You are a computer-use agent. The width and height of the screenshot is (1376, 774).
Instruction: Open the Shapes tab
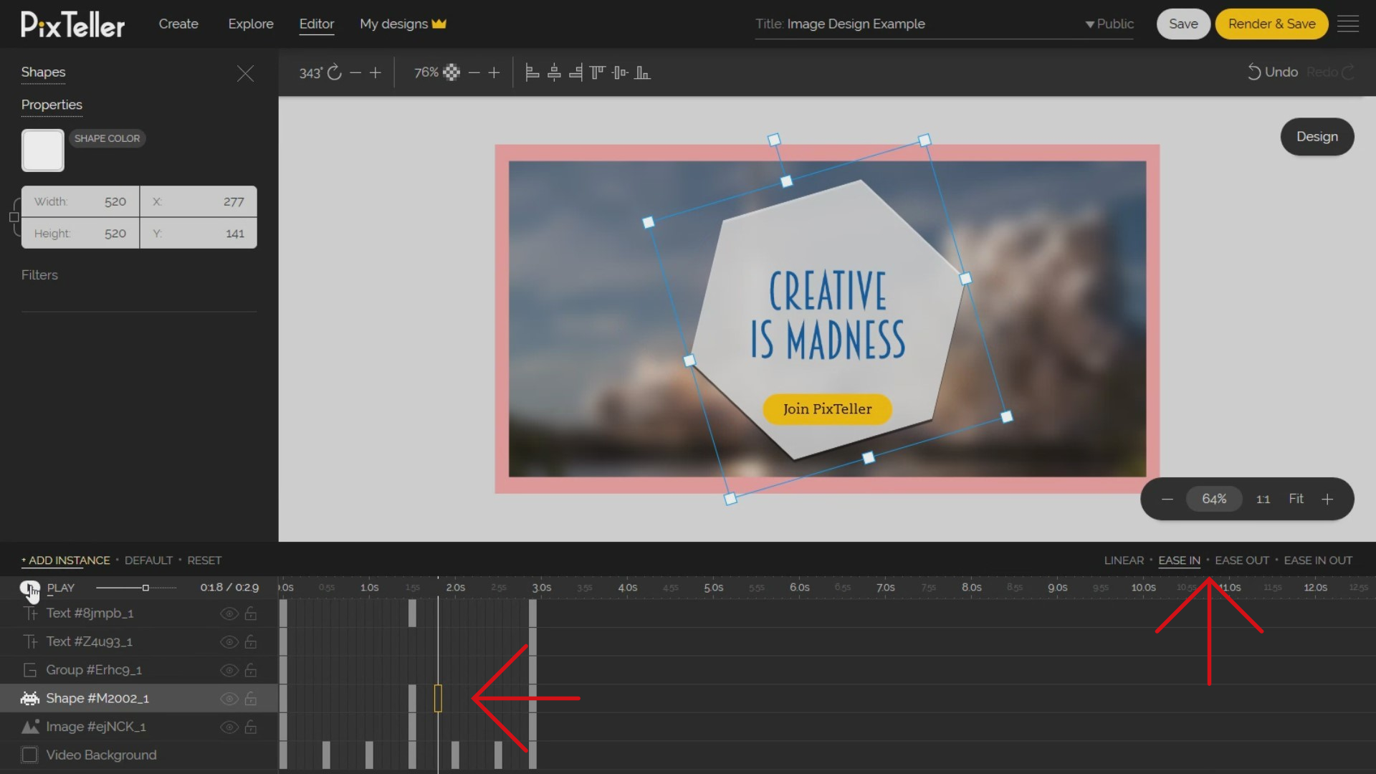[43, 72]
